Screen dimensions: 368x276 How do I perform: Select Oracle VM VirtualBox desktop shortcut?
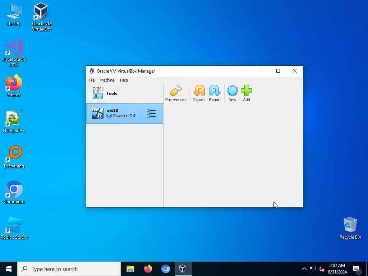click(42, 17)
